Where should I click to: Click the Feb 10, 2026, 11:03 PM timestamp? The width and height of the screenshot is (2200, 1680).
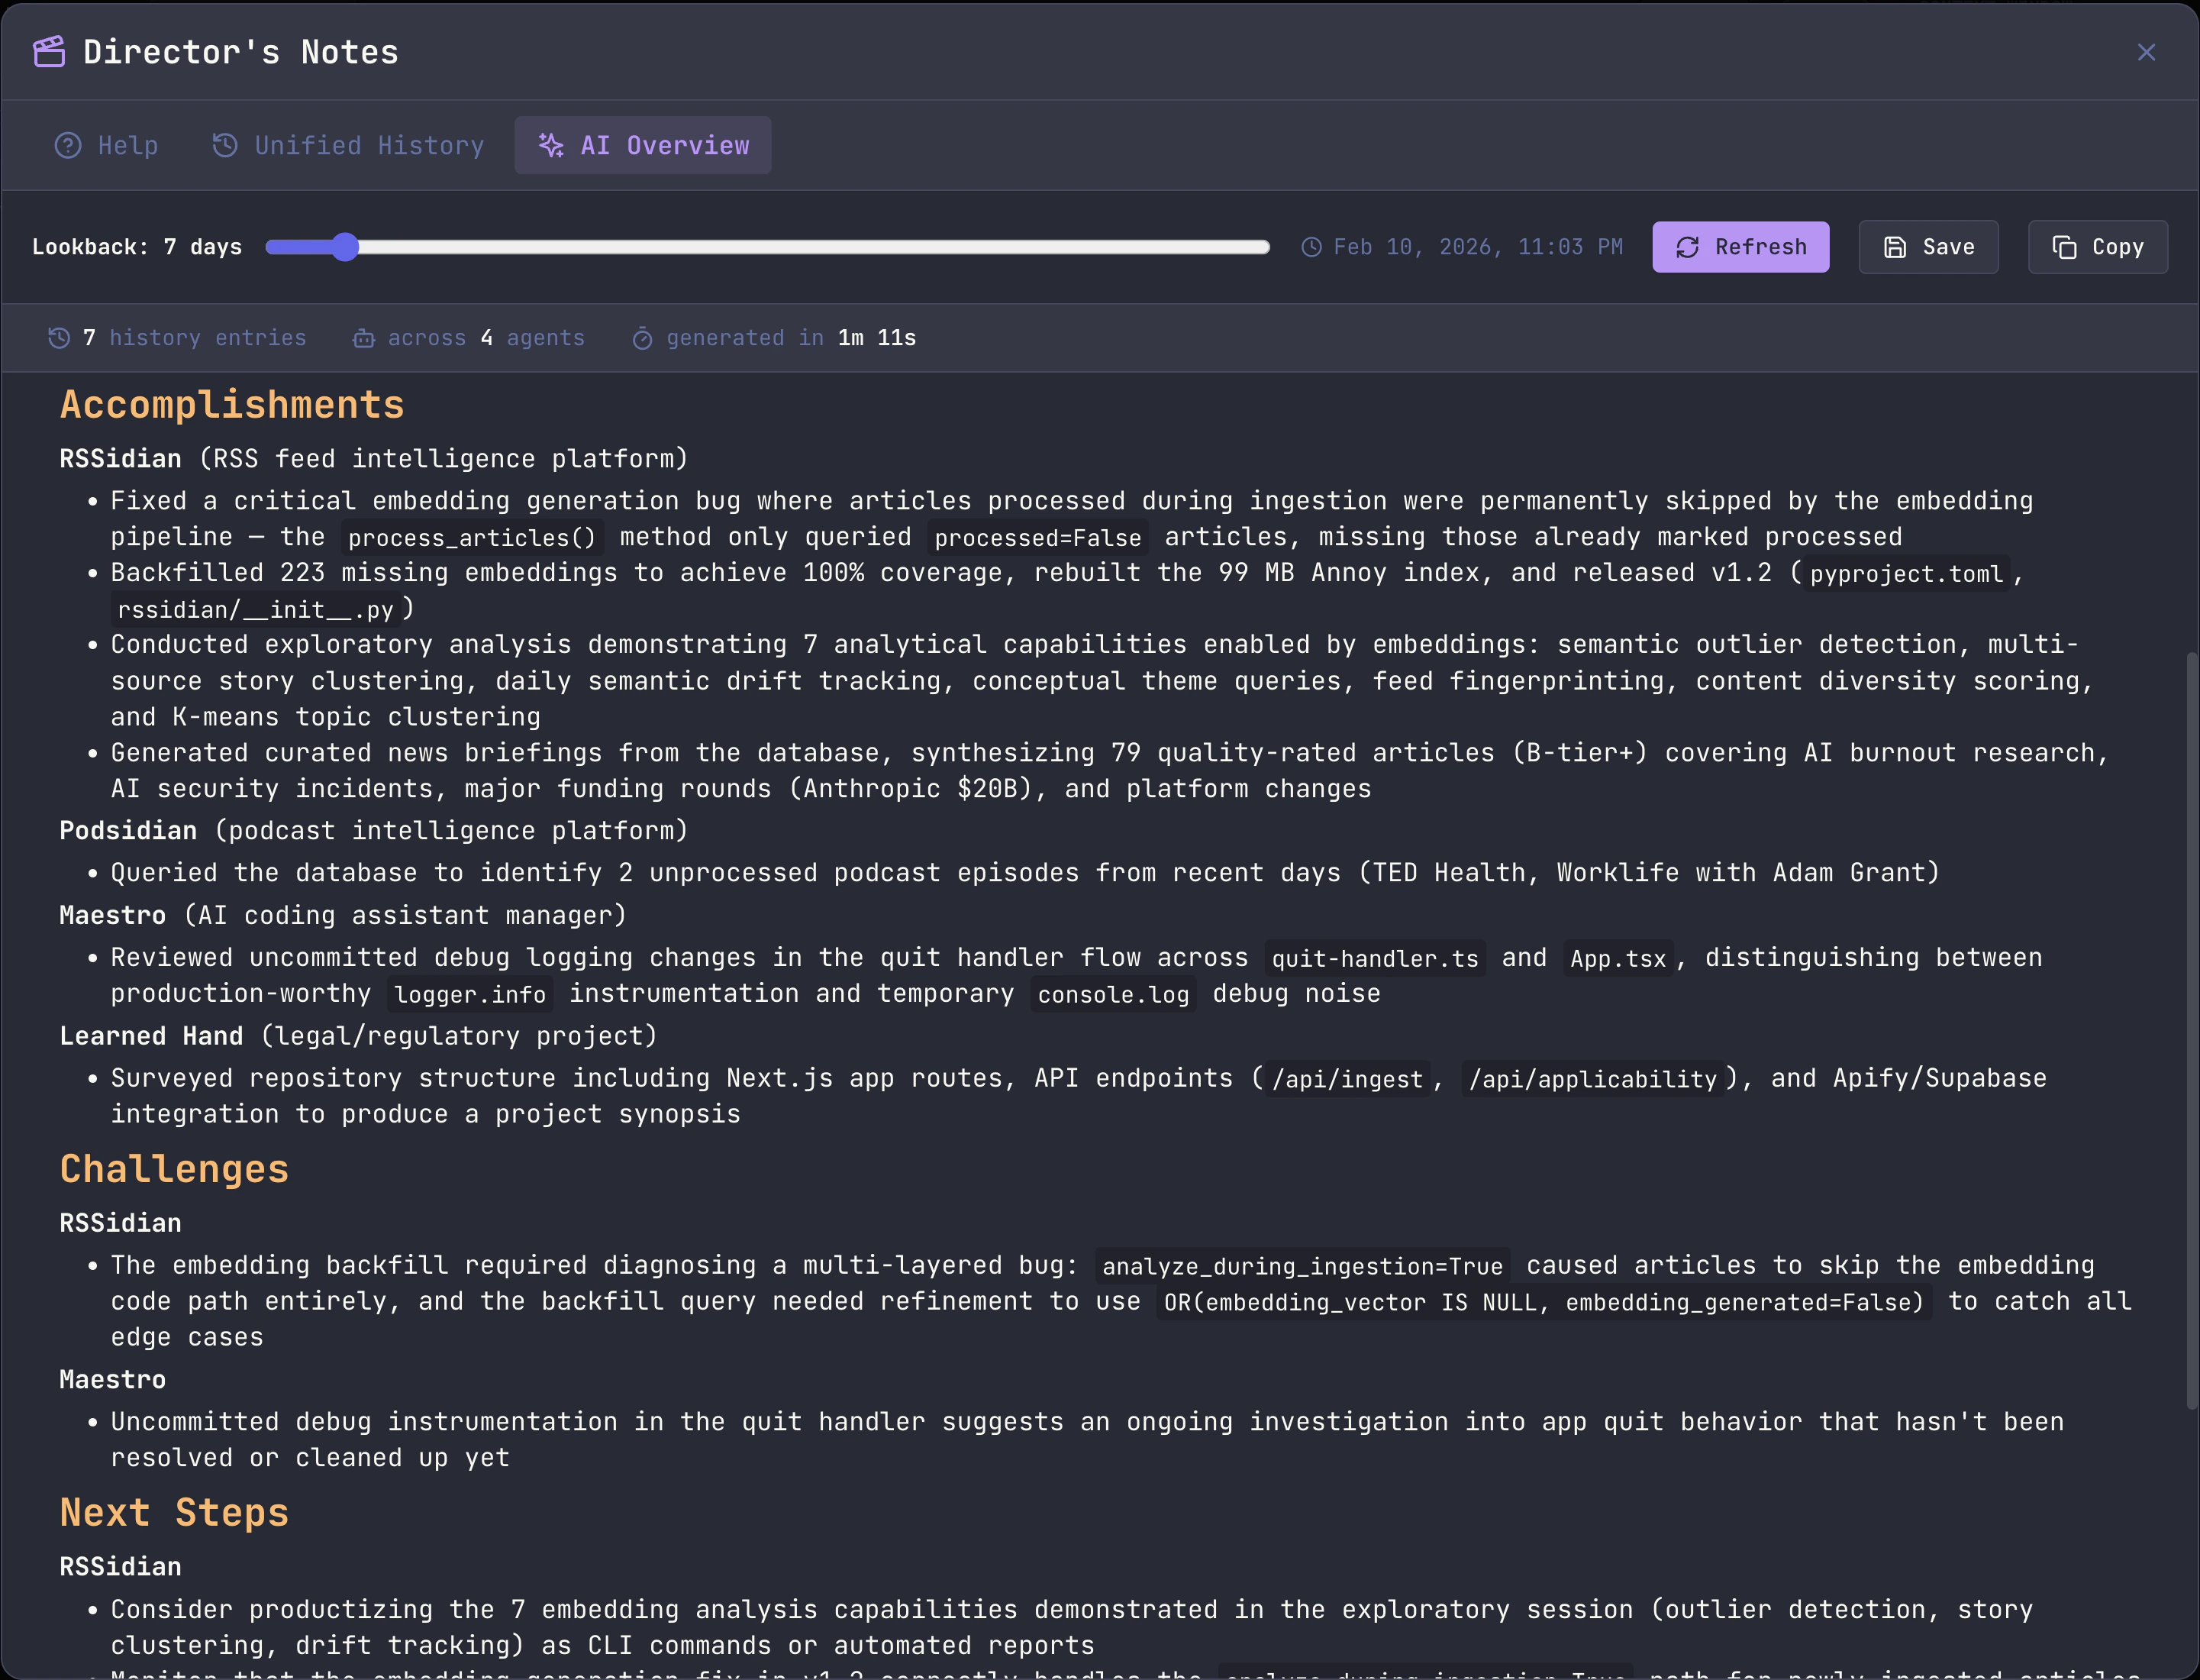1477,247
